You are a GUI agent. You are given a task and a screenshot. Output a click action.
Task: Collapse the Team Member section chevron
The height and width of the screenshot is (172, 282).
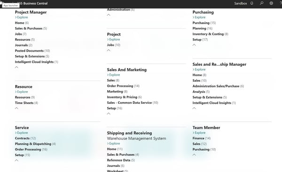tap(194, 155)
